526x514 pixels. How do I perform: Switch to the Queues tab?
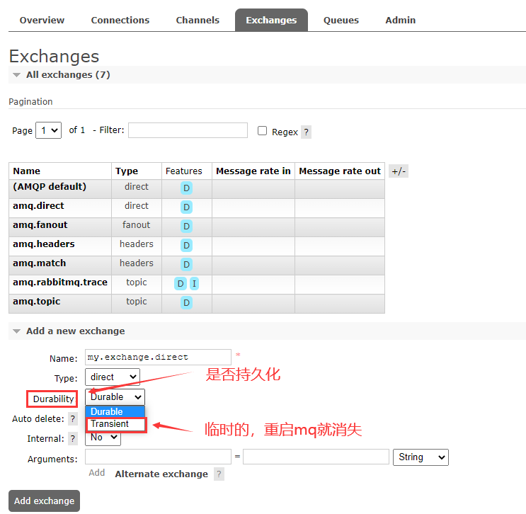pos(341,20)
